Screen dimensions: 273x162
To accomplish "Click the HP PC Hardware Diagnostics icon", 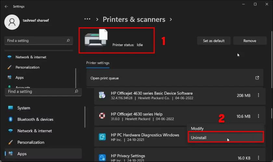I will coord(102,137).
